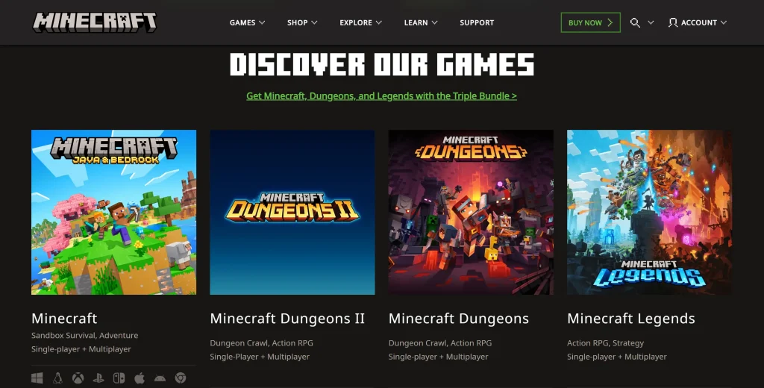Open the Triple Bundle link
This screenshot has width=764, height=388.
[x=381, y=96]
